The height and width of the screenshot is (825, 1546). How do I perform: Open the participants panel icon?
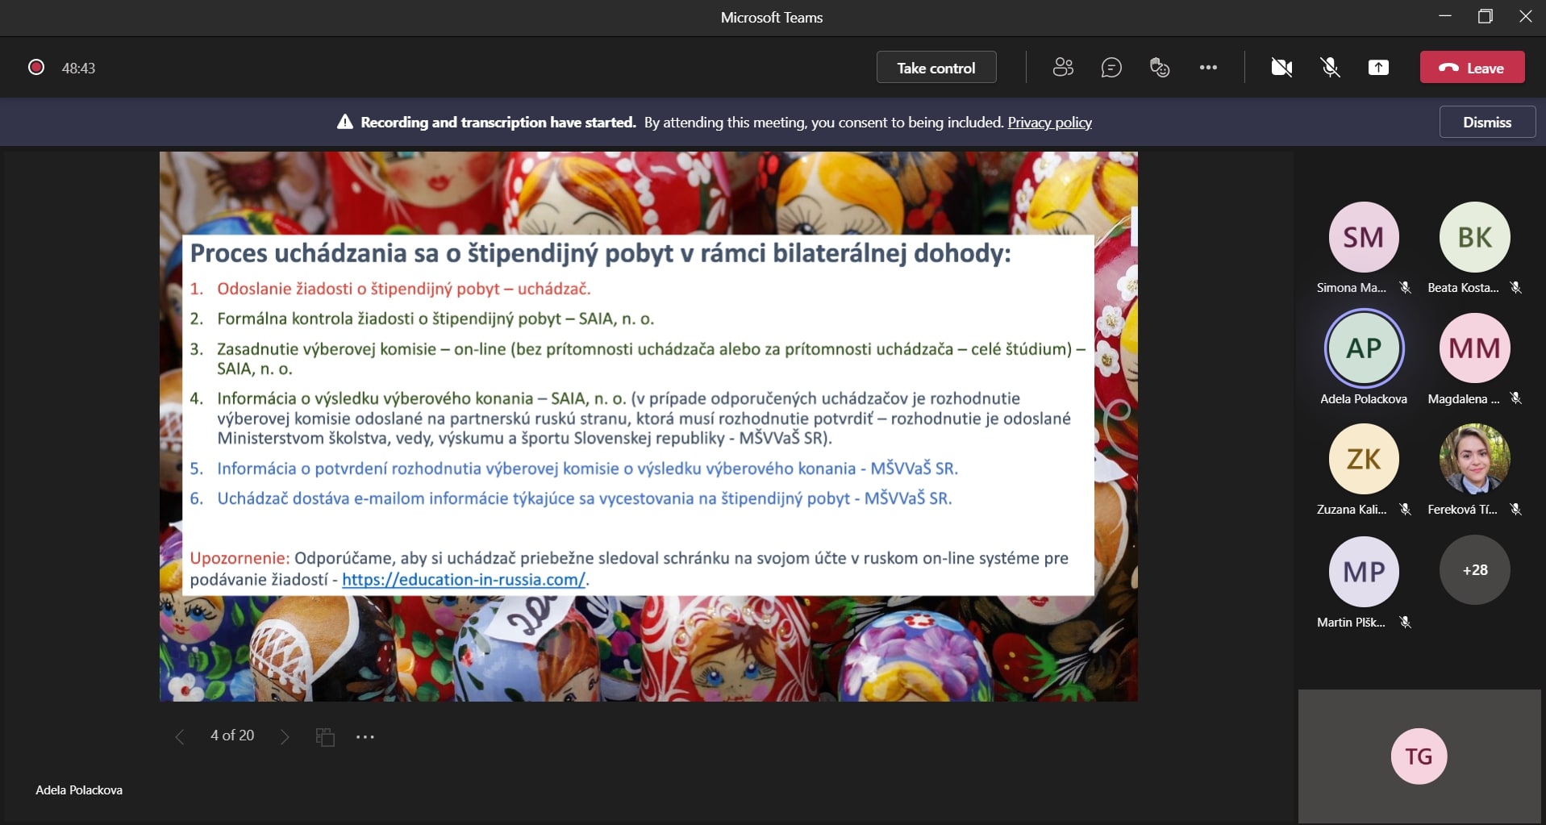(1063, 68)
